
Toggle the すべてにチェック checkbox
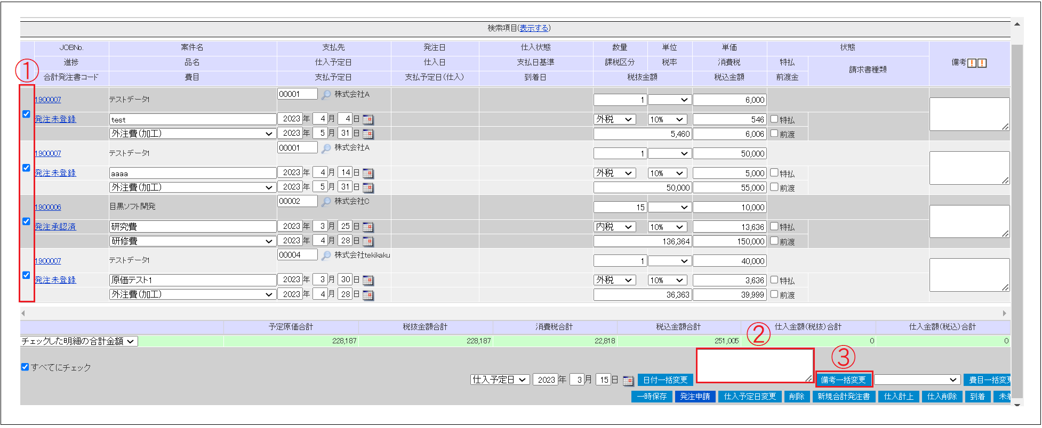[25, 367]
